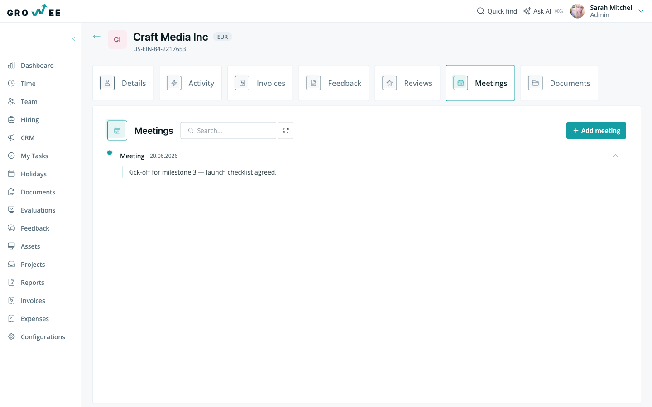Click the Add meeting button
Viewport: 652px width, 407px height.
click(x=596, y=131)
